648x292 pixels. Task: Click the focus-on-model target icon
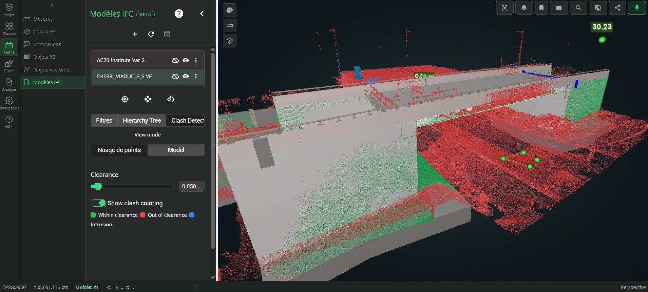[125, 99]
